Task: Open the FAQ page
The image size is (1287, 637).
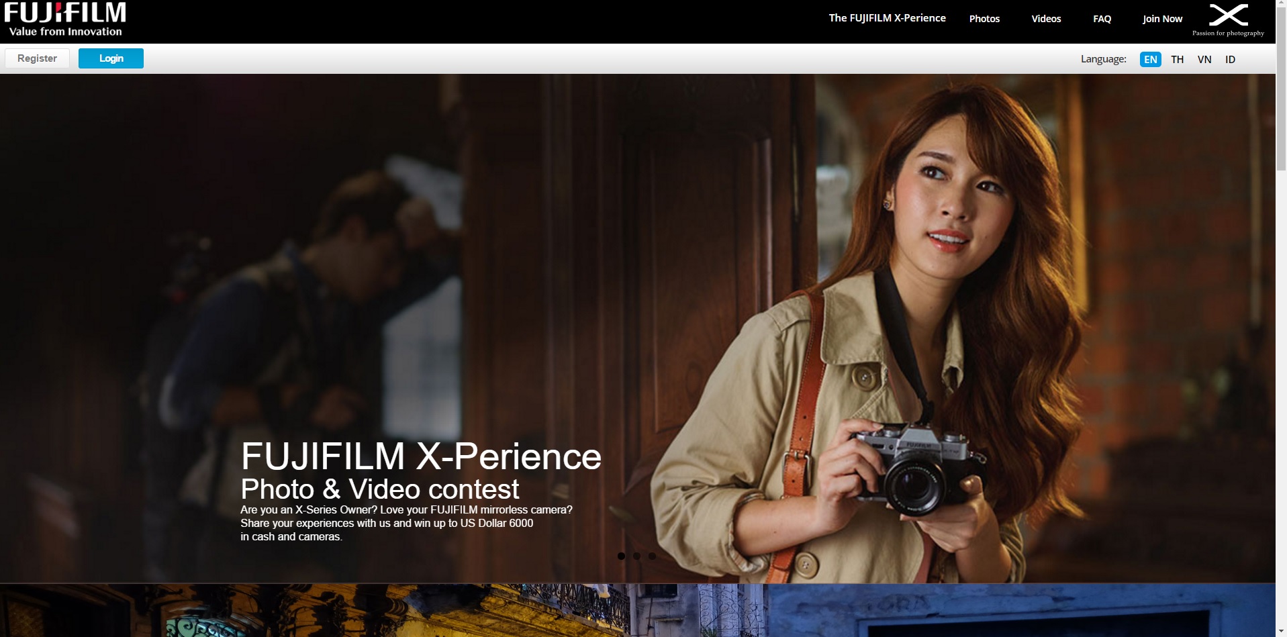Action: click(x=1102, y=19)
